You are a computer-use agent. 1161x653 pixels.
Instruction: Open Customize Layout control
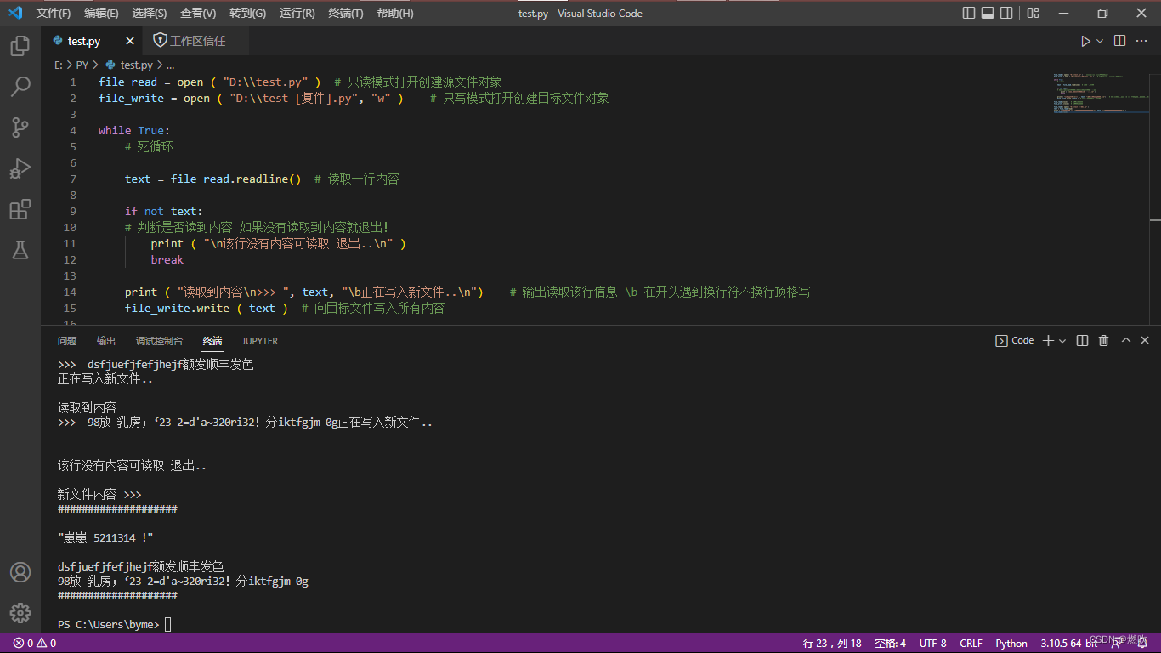1033,13
